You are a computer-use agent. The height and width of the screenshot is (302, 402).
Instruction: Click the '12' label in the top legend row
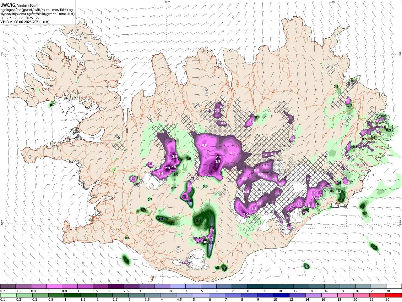tap(295, 291)
